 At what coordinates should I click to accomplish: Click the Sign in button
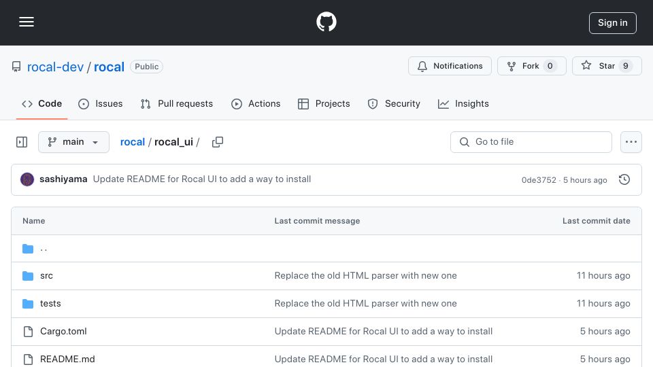coord(613,23)
